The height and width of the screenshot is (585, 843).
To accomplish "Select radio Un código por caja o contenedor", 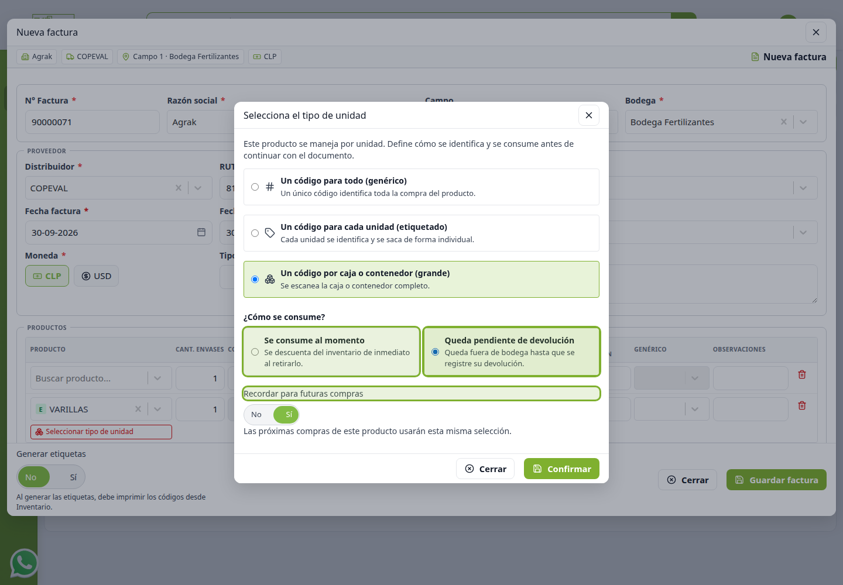I will point(255,280).
